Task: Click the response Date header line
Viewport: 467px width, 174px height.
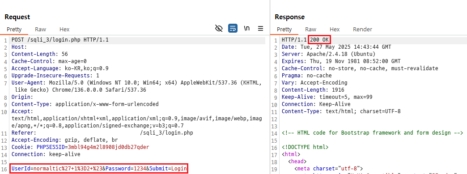Action: pyautogui.click(x=336, y=47)
